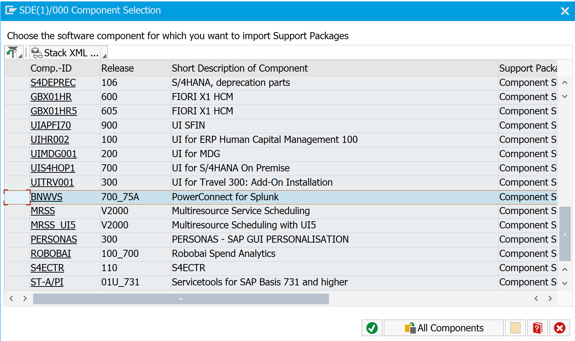
Task: Expand the Stack XML dropdown arrow
Action: point(104,56)
